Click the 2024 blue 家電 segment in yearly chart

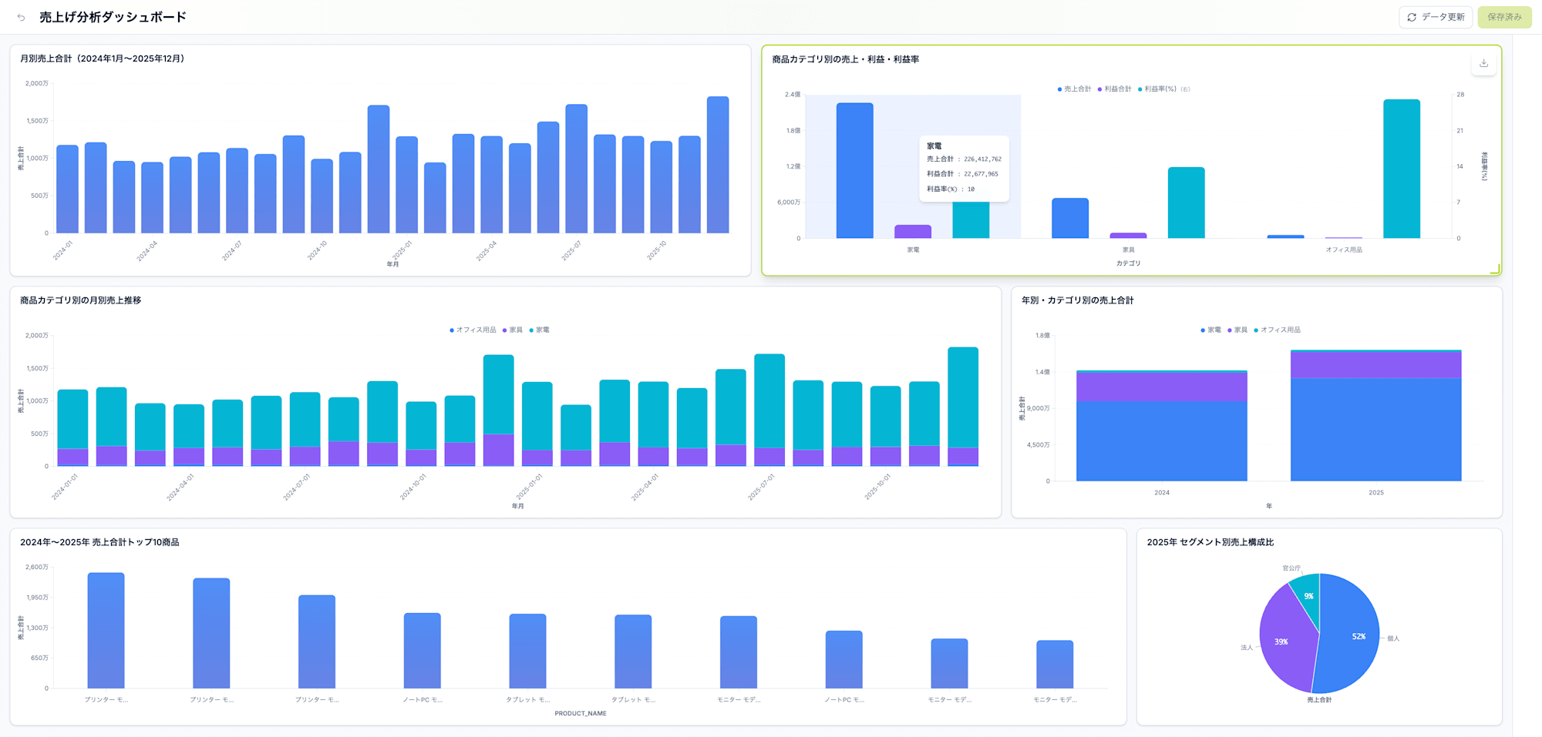(1162, 441)
